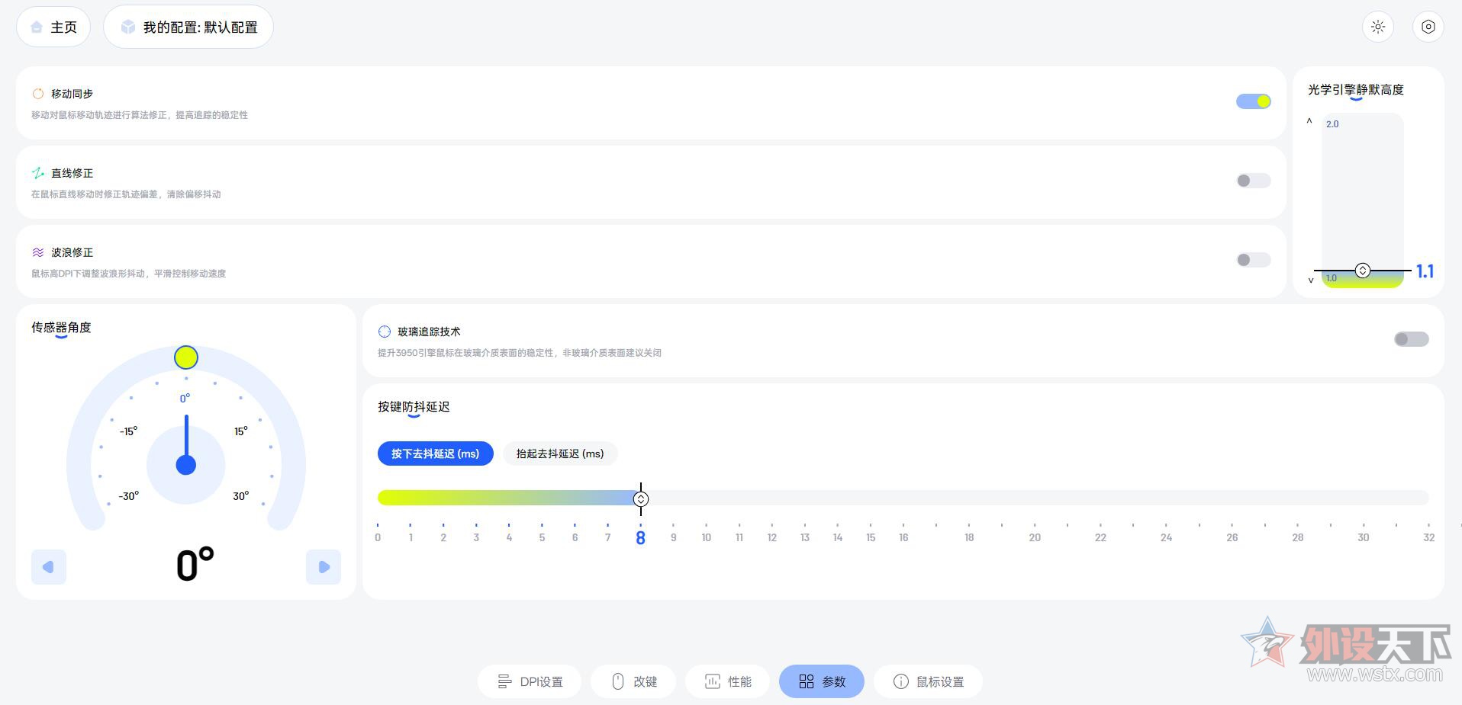Enable 玻璃追踪技术 glass tracking toggle
Screen dimensions: 1462x705
point(1411,339)
